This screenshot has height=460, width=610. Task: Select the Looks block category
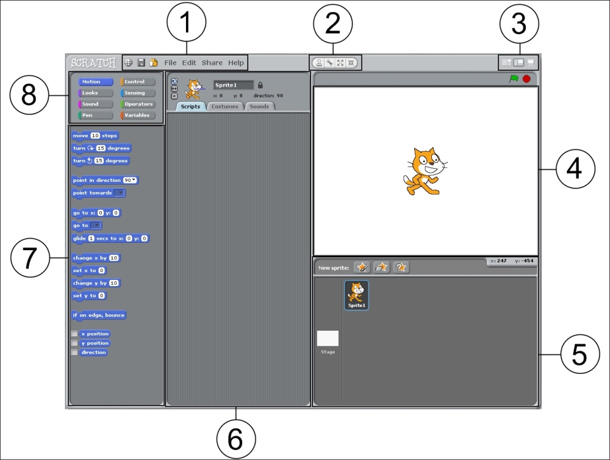(96, 93)
